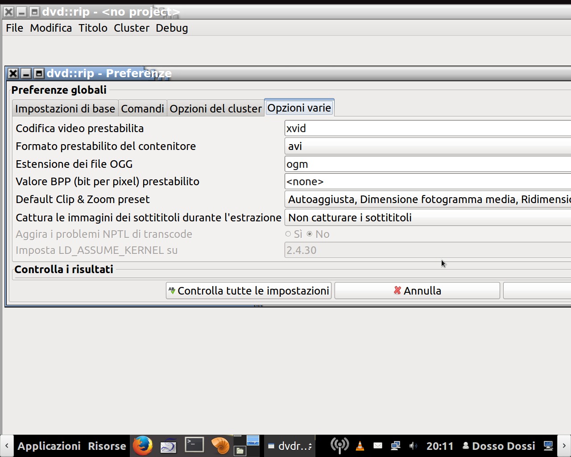Select the Sì radio button for NPTL

pos(288,234)
